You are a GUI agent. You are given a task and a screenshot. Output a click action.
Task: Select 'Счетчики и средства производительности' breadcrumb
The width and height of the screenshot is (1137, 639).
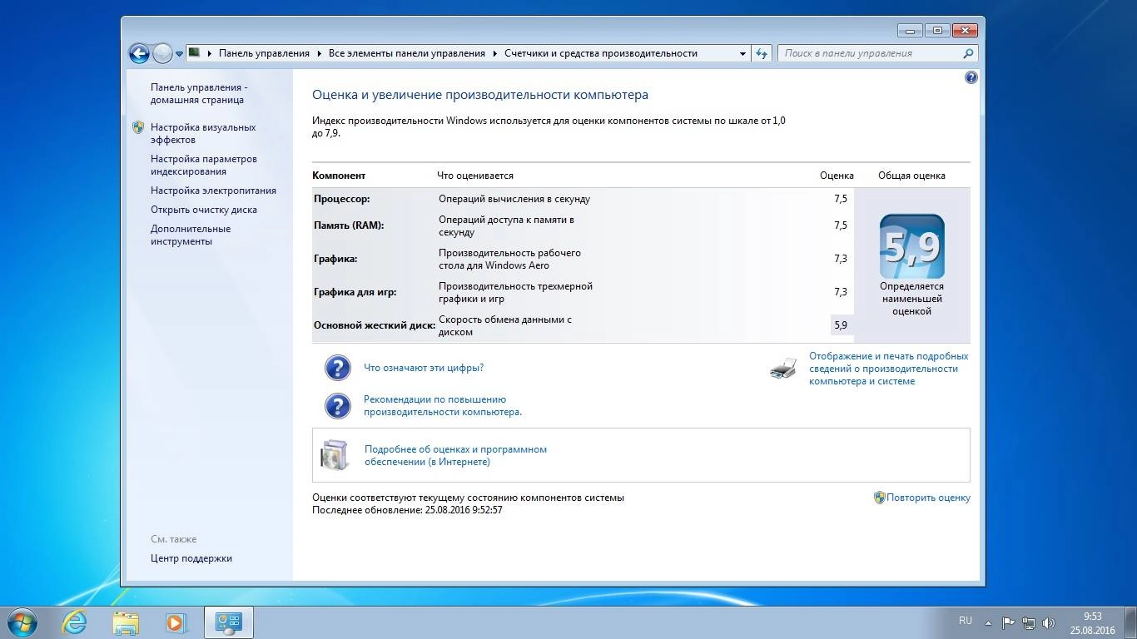point(601,53)
